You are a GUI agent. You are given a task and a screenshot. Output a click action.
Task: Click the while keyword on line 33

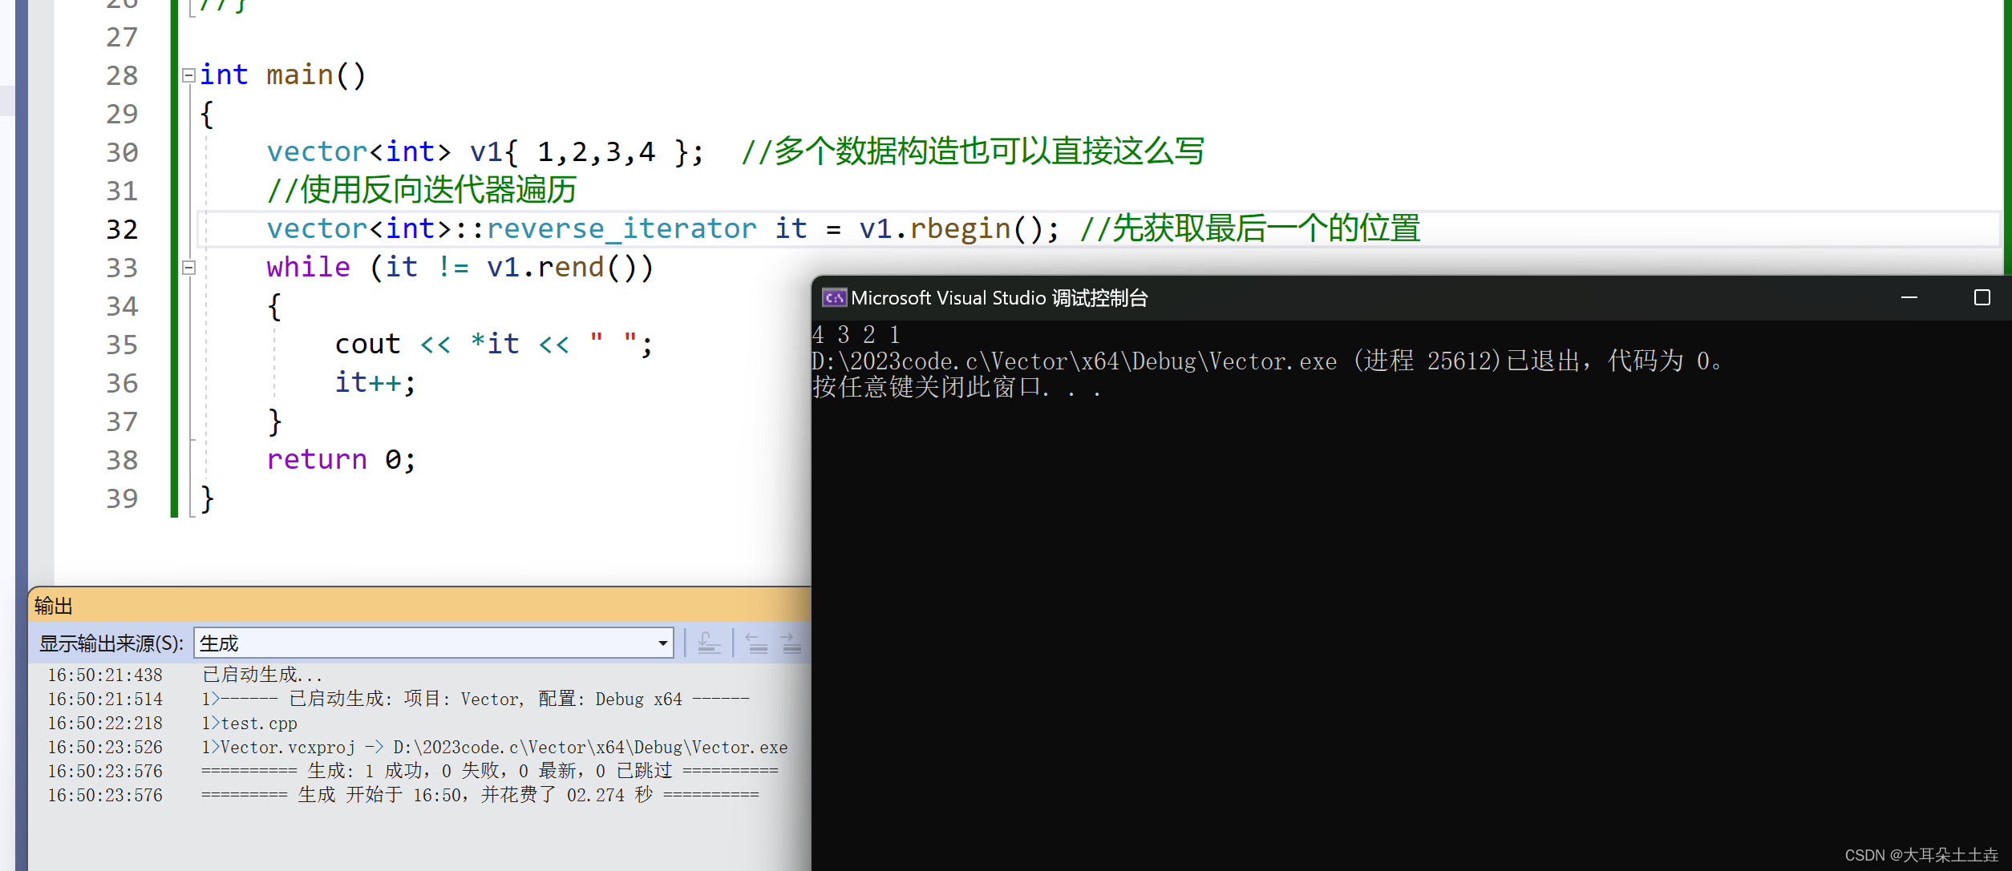click(309, 268)
